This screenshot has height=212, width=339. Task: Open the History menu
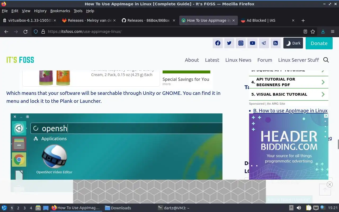[x=40, y=11]
